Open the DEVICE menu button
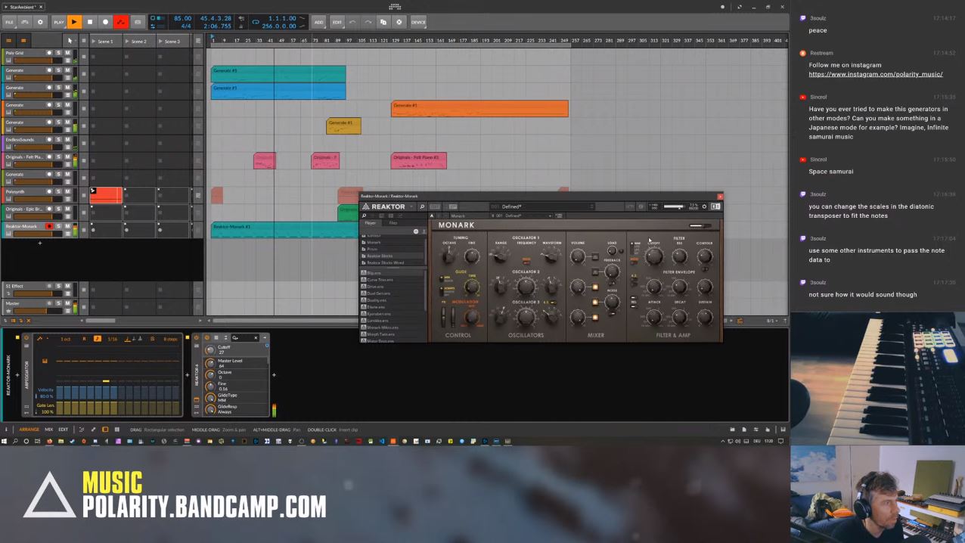The image size is (965, 543). [x=418, y=22]
